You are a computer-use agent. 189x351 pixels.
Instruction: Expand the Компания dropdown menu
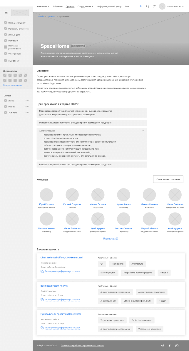(43, 6)
